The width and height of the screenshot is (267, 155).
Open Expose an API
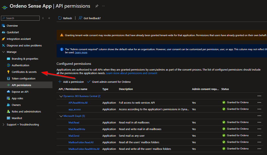click(x=20, y=92)
